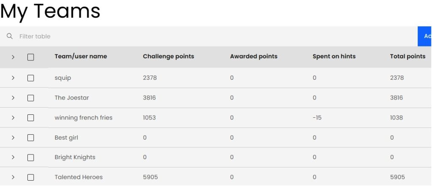Expand the Bright Knights row
Viewport: 432px width, 187px height.
(x=13, y=157)
